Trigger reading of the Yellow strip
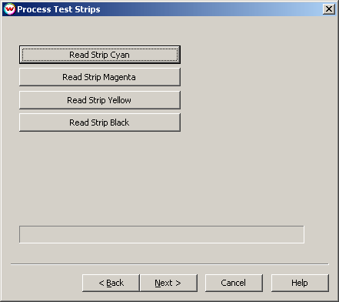The height and width of the screenshot is (302, 339). (x=100, y=100)
